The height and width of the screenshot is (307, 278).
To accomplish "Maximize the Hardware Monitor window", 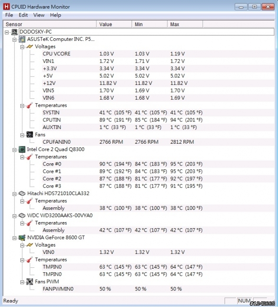I will coord(255,7).
